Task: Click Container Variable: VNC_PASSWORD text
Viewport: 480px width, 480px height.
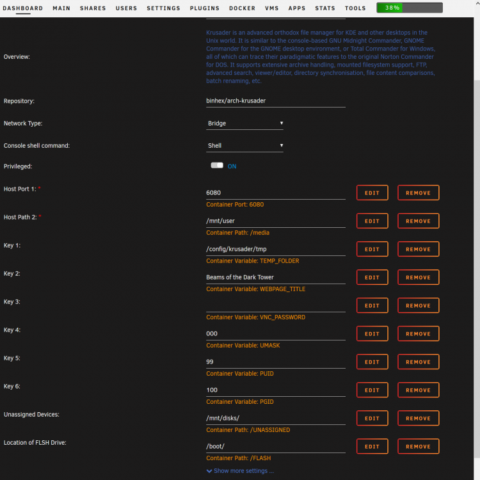Action: tap(255, 317)
